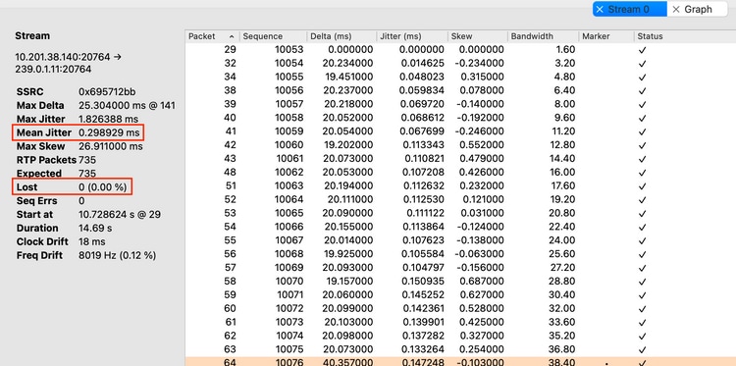Click delta value 19.451000
The image size is (736, 366).
coord(350,77)
